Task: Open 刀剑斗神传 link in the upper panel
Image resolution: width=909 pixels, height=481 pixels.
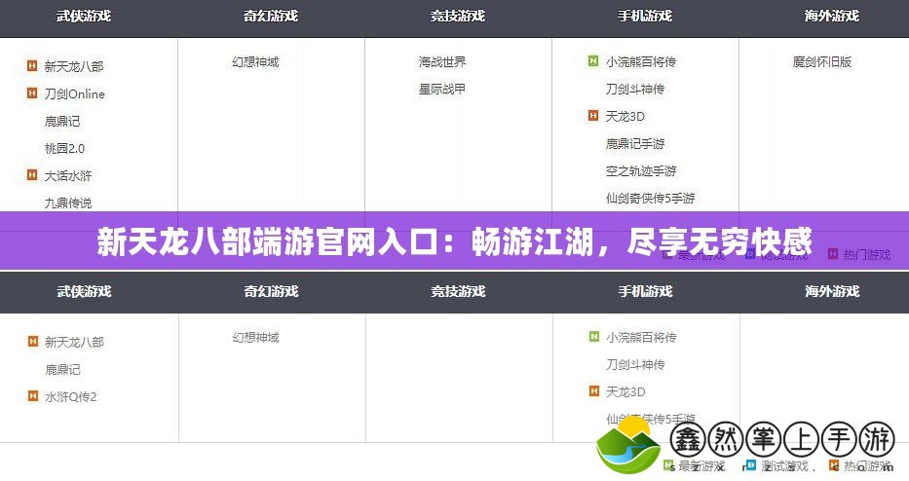Action: coord(635,89)
